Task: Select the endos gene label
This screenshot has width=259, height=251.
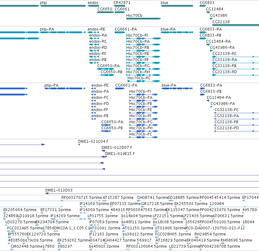Action: (x=93, y=3)
